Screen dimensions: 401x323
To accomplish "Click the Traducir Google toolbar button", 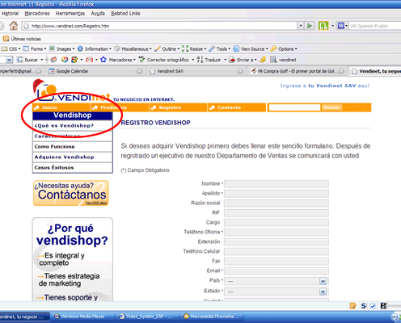I will click(x=209, y=60).
